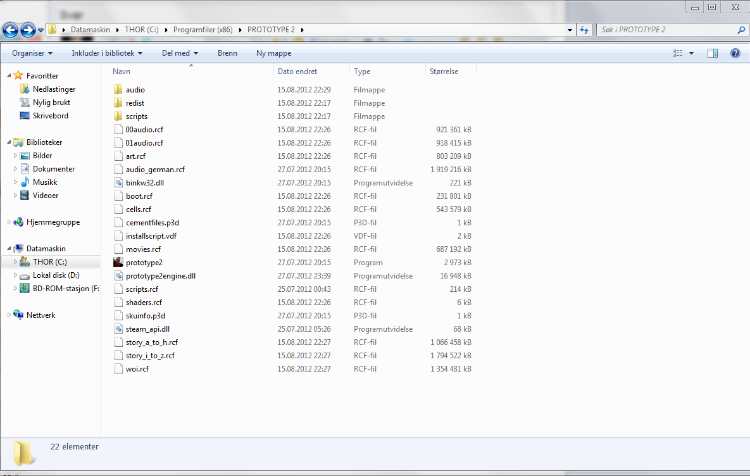750x476 pixels.
Task: Sort by 'Dato endret' column header
Action: [x=297, y=72]
